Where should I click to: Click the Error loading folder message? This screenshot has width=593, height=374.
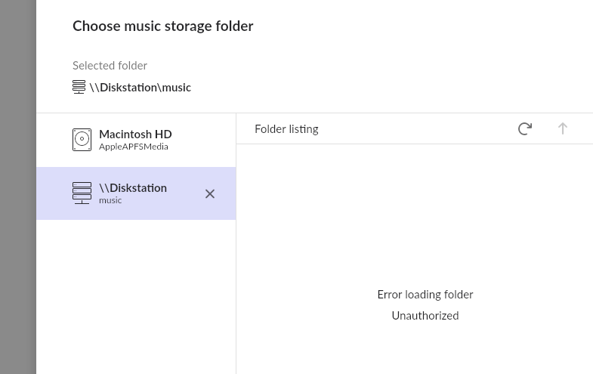pyautogui.click(x=425, y=295)
